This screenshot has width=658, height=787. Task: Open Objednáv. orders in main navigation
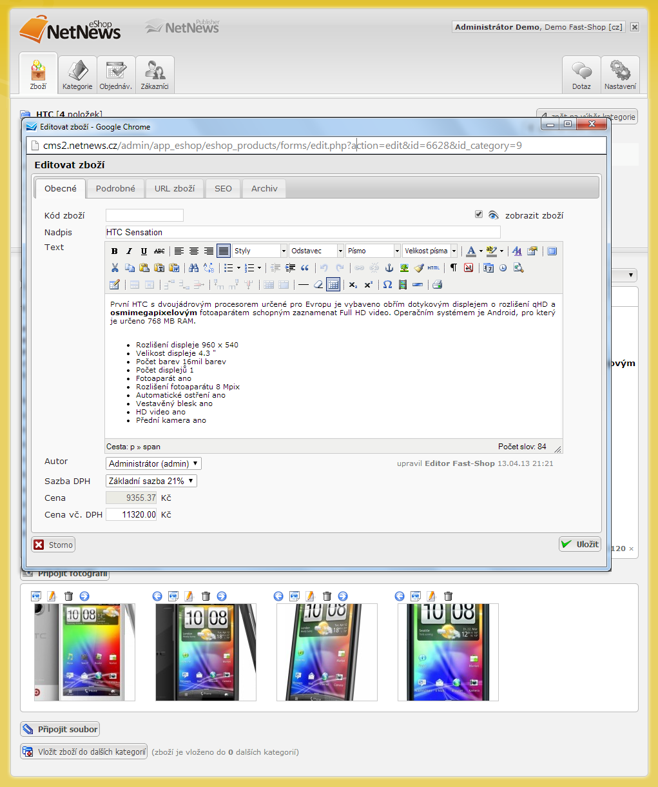coord(116,75)
